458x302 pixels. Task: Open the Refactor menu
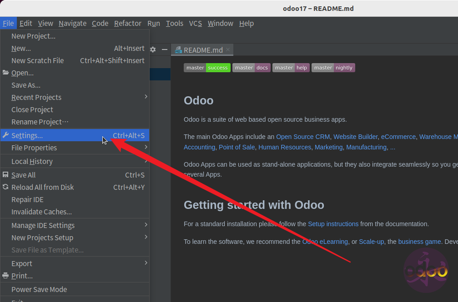point(128,23)
